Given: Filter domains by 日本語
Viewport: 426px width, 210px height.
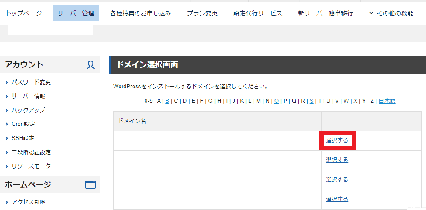Looking at the screenshot, I should 387,101.
